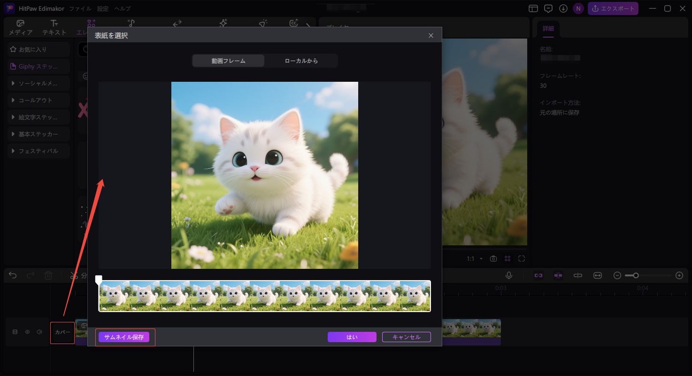The image size is (692, 376).
Task: Open the feedback message icon
Action: click(x=548, y=8)
